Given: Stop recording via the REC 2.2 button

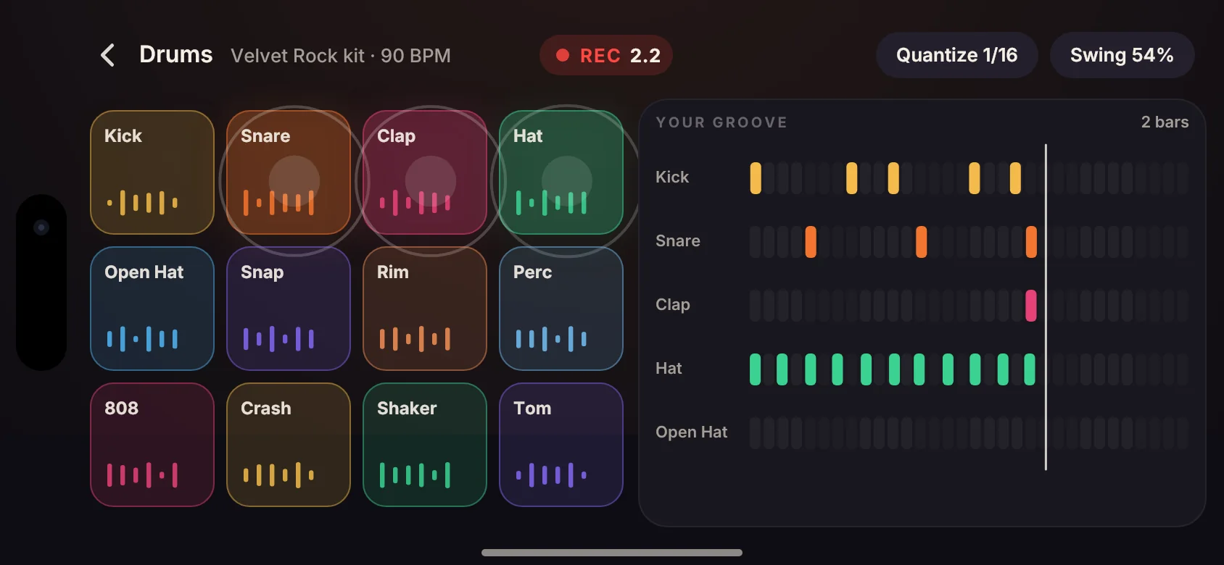Looking at the screenshot, I should (x=606, y=55).
